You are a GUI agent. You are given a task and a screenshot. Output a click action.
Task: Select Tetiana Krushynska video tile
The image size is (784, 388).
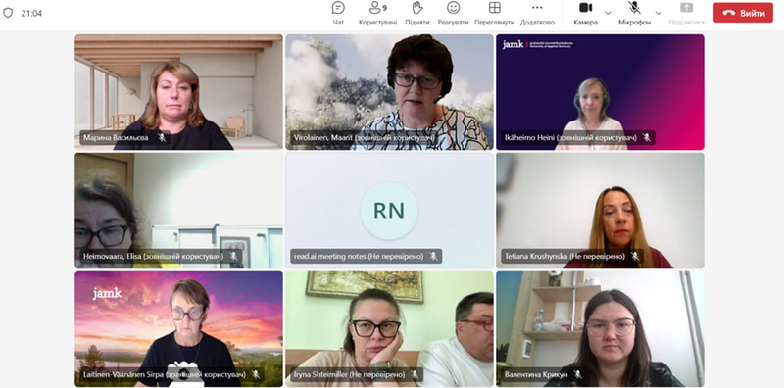tap(600, 211)
